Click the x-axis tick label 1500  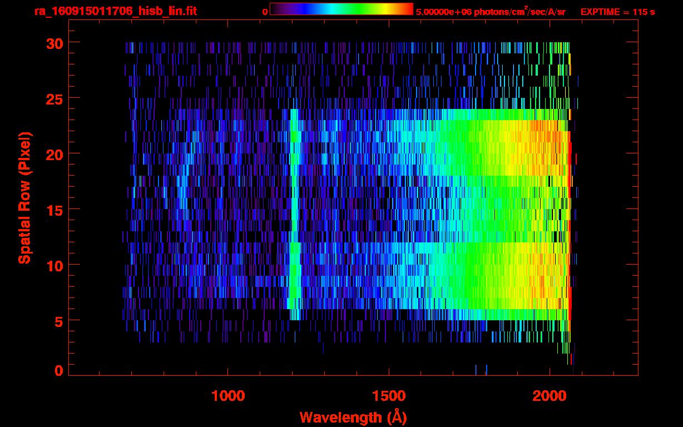click(x=389, y=395)
